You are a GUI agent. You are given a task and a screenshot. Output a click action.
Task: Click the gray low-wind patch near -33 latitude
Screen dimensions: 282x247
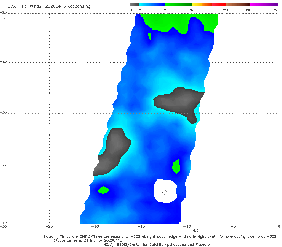[x=112, y=152]
